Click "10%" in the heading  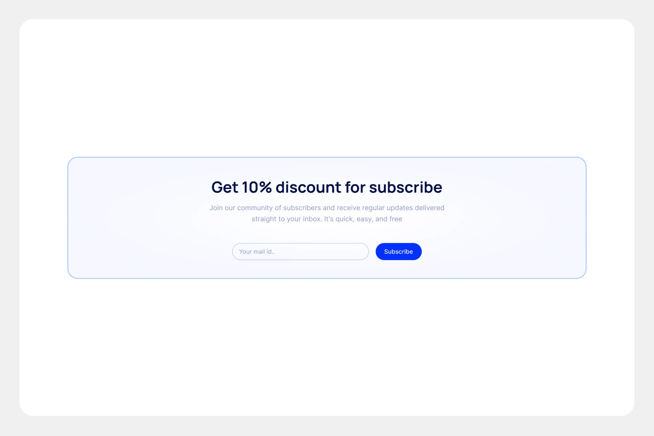(257, 187)
